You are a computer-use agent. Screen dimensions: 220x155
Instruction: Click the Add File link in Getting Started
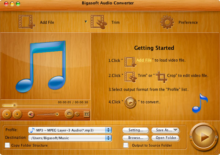point(144,60)
